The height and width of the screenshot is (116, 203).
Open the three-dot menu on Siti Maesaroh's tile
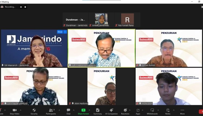[65, 32]
